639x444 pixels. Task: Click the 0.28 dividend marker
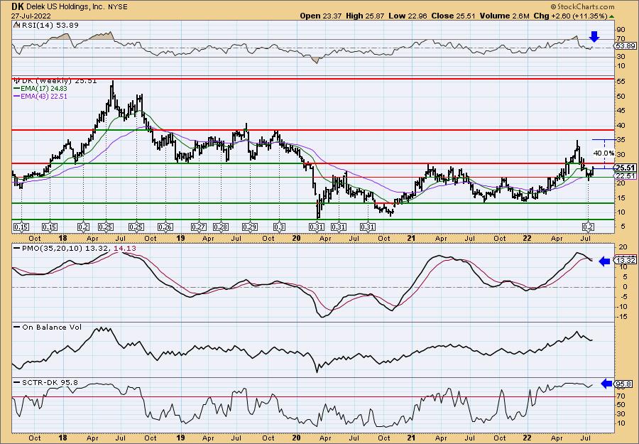point(221,227)
